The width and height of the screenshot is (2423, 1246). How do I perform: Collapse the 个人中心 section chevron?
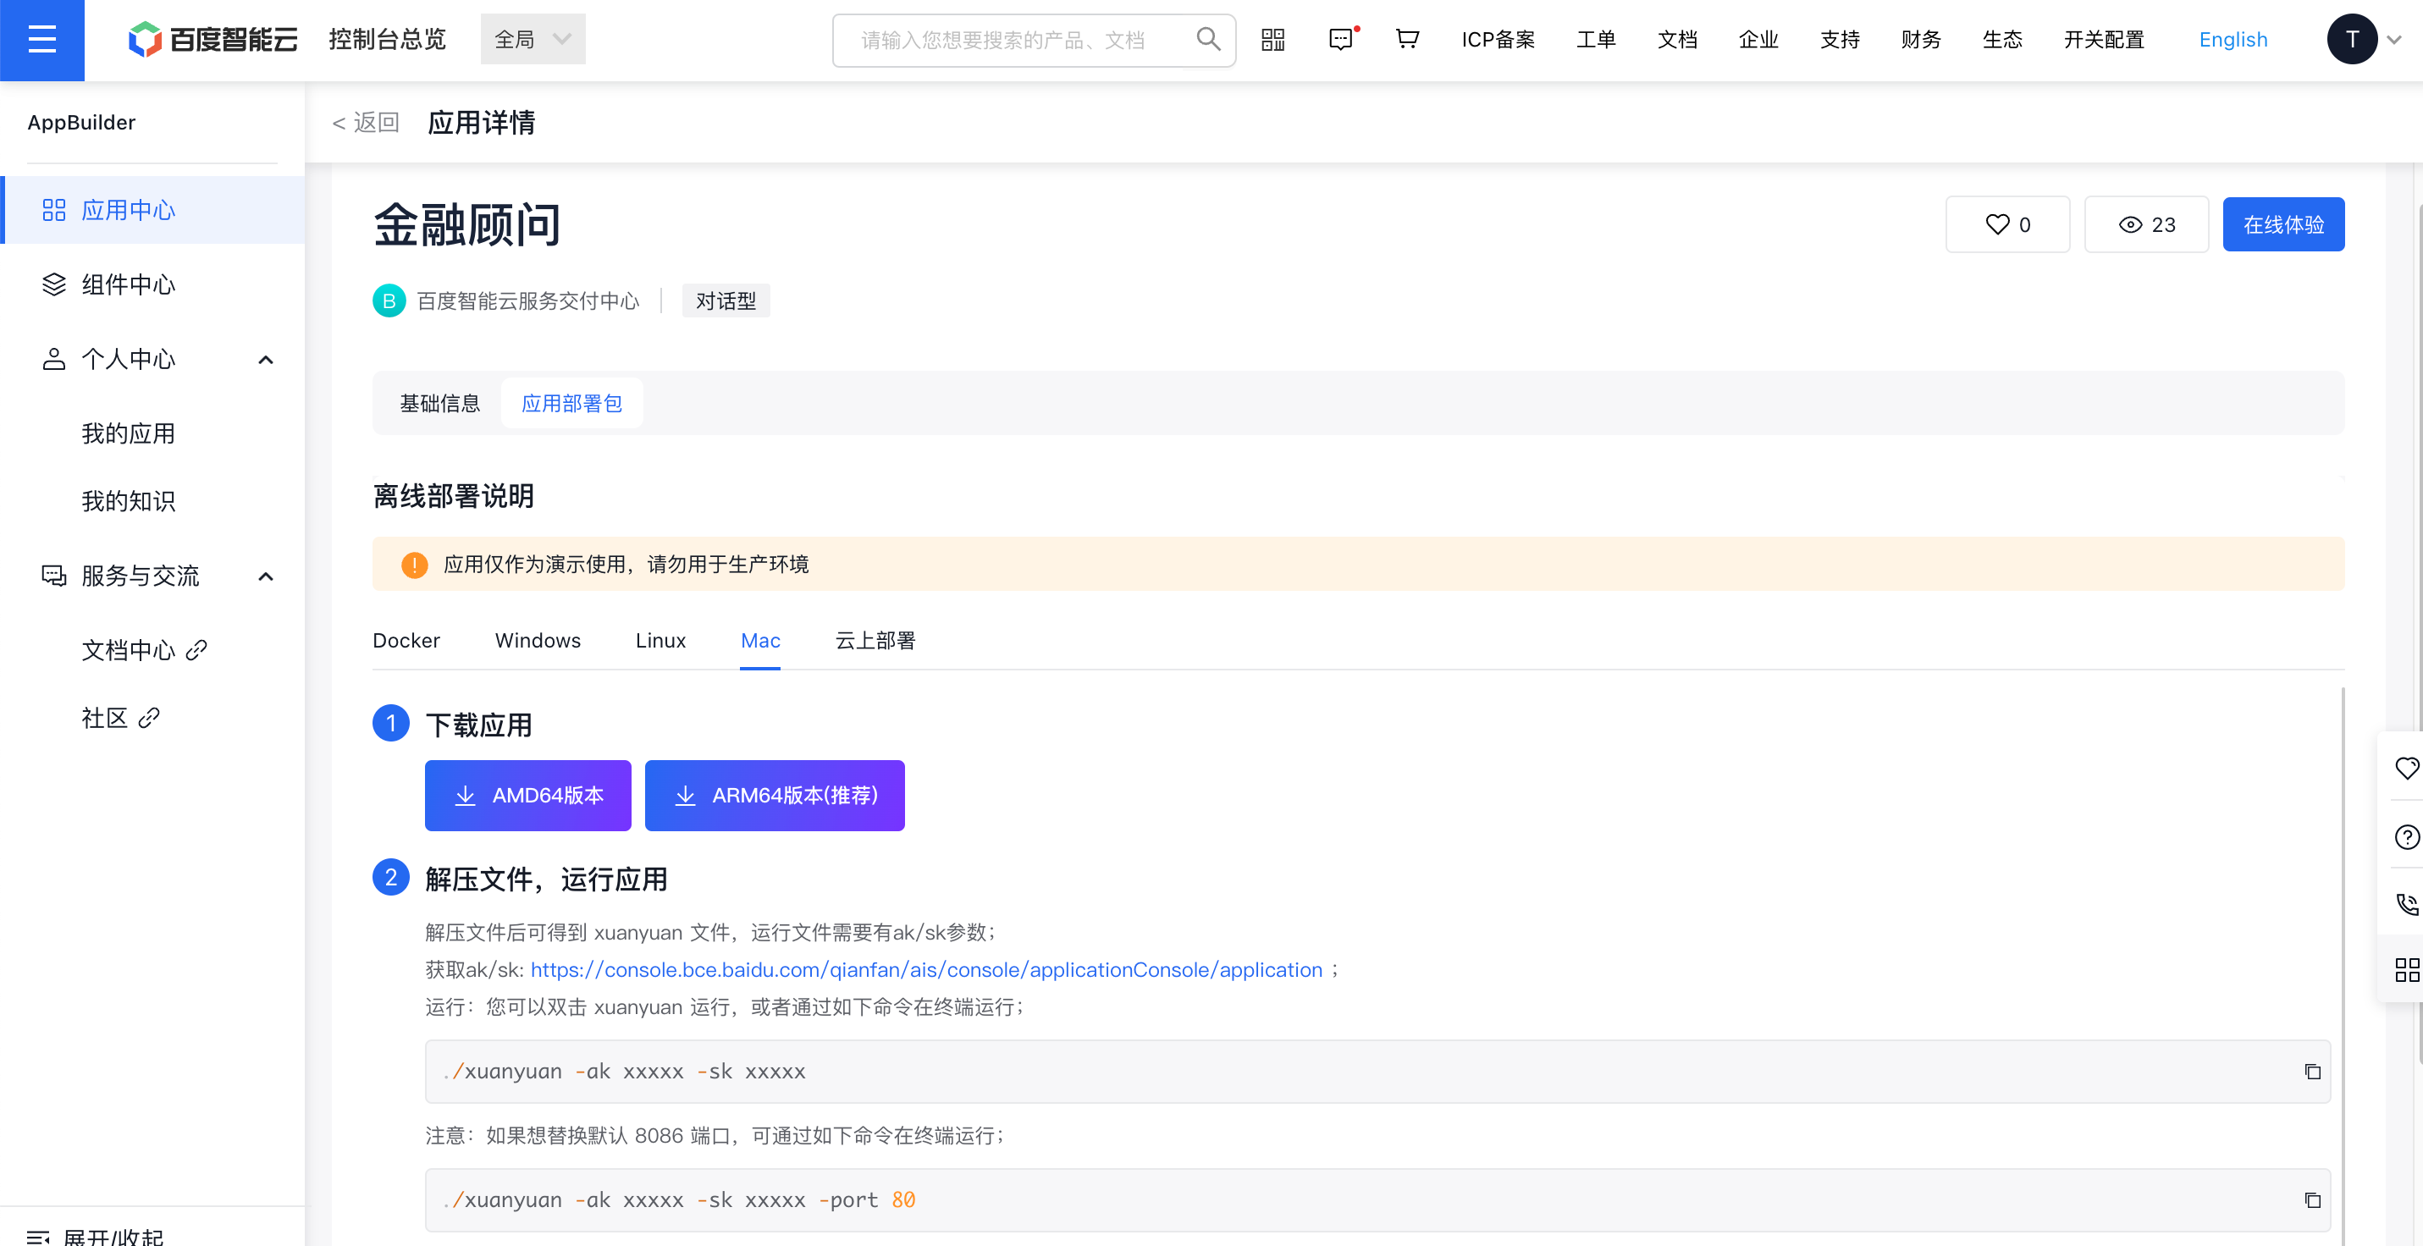[266, 360]
